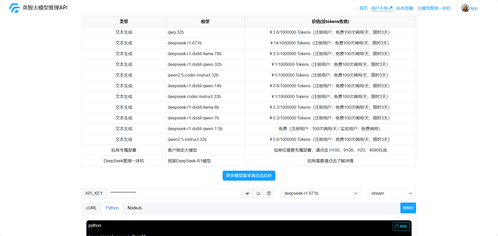Click the 如有需要请点击了解详情 cell

[x=330, y=161]
